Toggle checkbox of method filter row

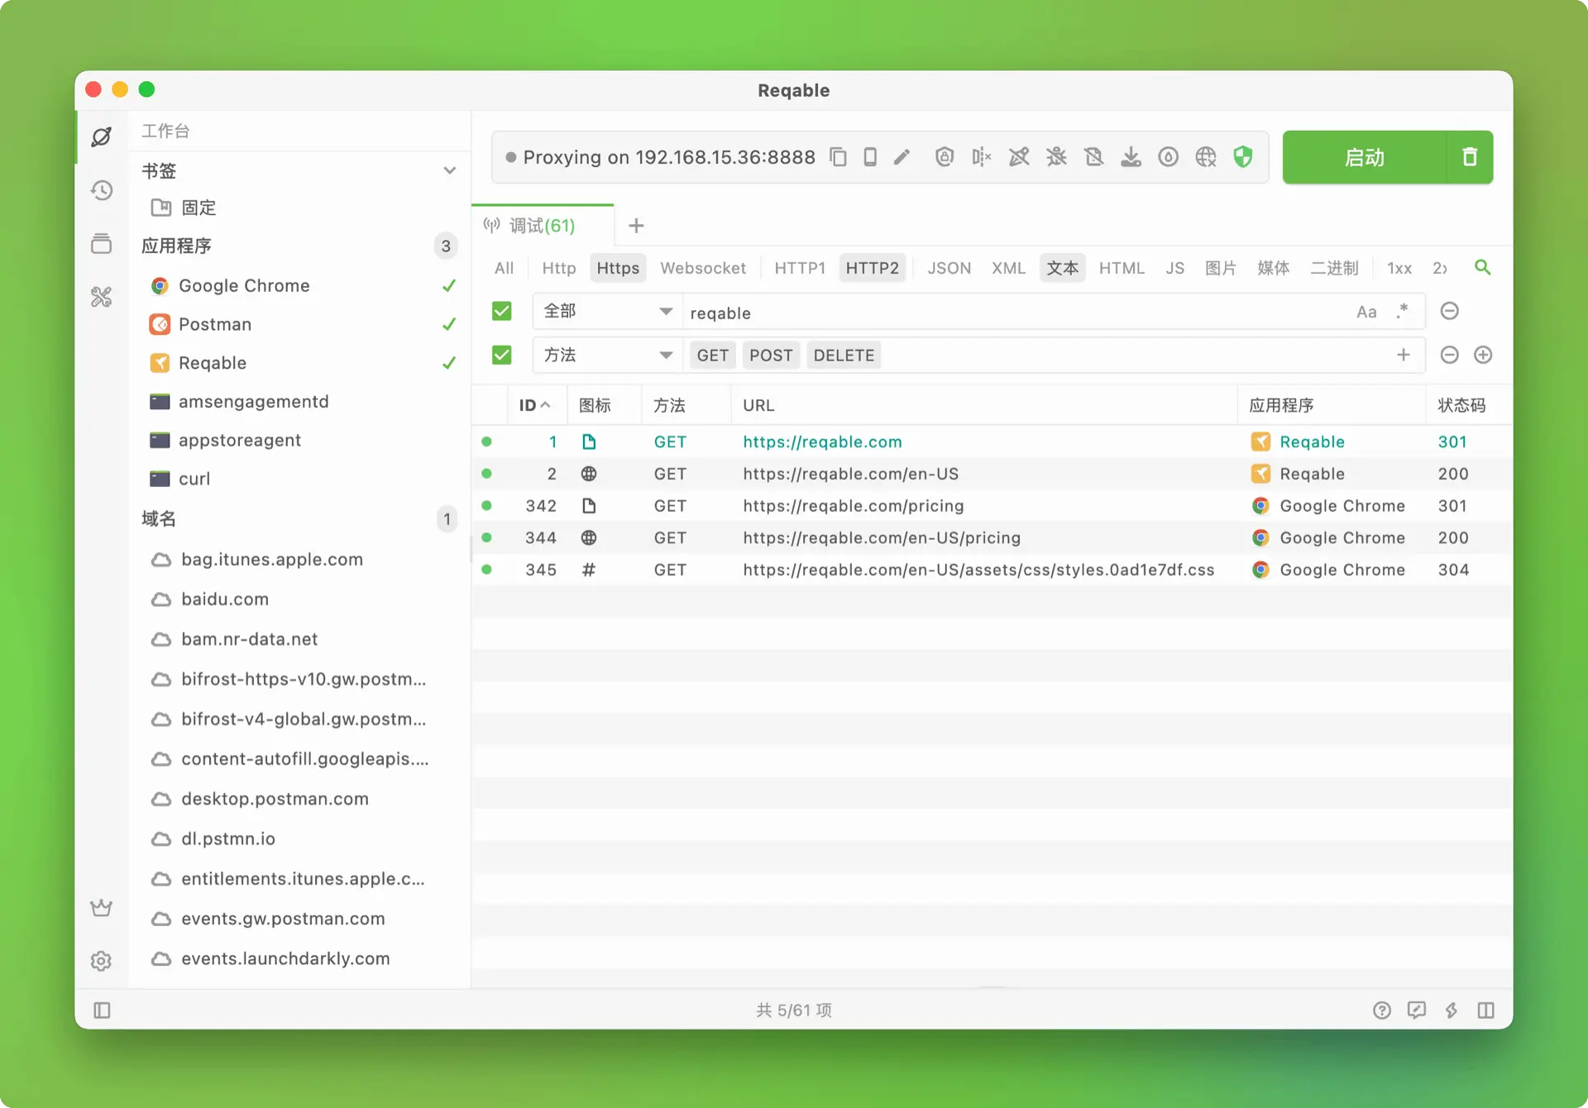(x=502, y=355)
